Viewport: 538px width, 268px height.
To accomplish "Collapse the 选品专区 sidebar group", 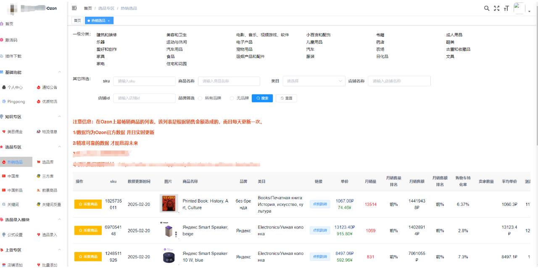I will point(59,147).
